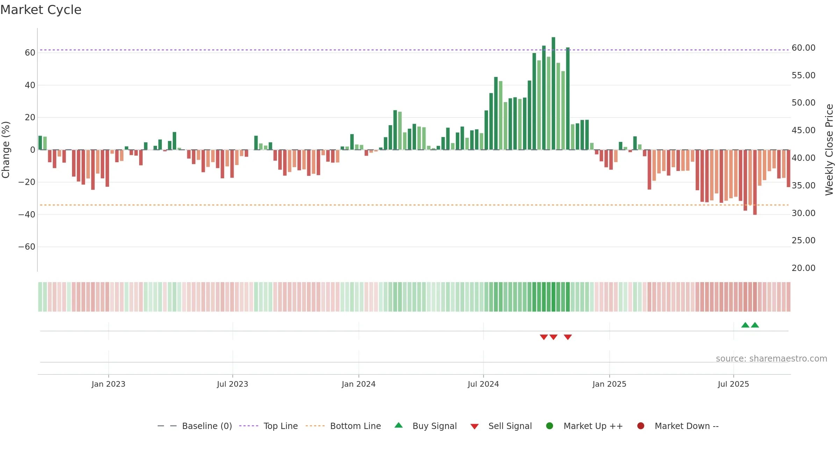
Task: Click the green Market Up circle icon
Action: (x=550, y=426)
